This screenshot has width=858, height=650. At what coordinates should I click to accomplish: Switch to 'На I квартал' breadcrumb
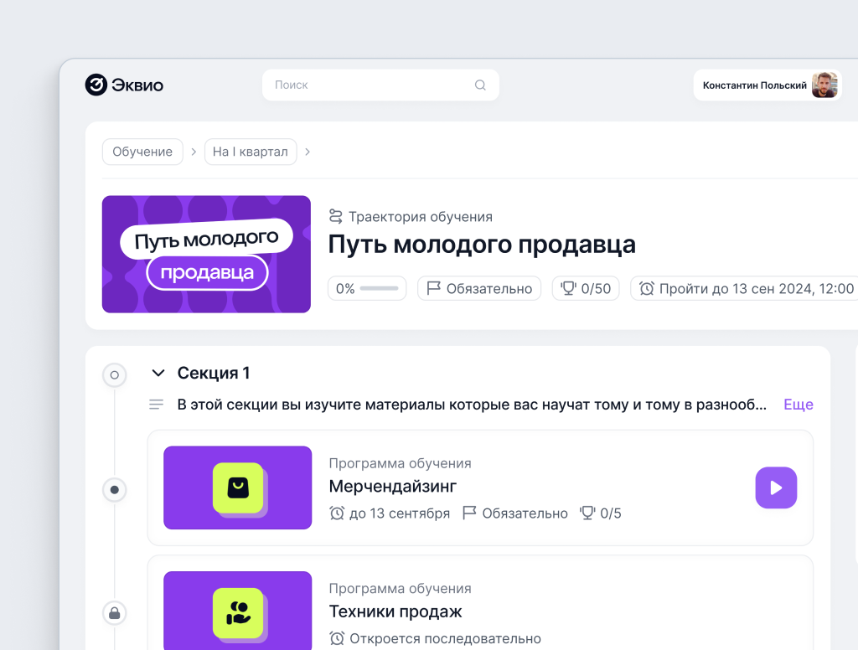tap(251, 152)
